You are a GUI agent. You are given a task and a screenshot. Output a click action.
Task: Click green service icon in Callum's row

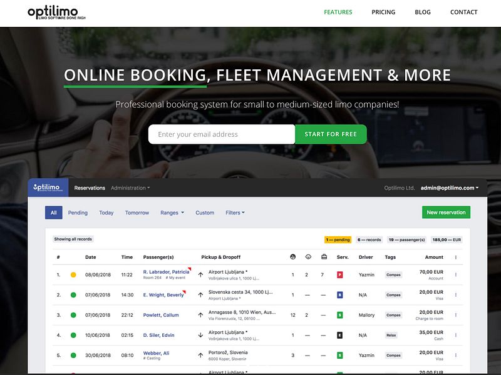[x=339, y=315]
